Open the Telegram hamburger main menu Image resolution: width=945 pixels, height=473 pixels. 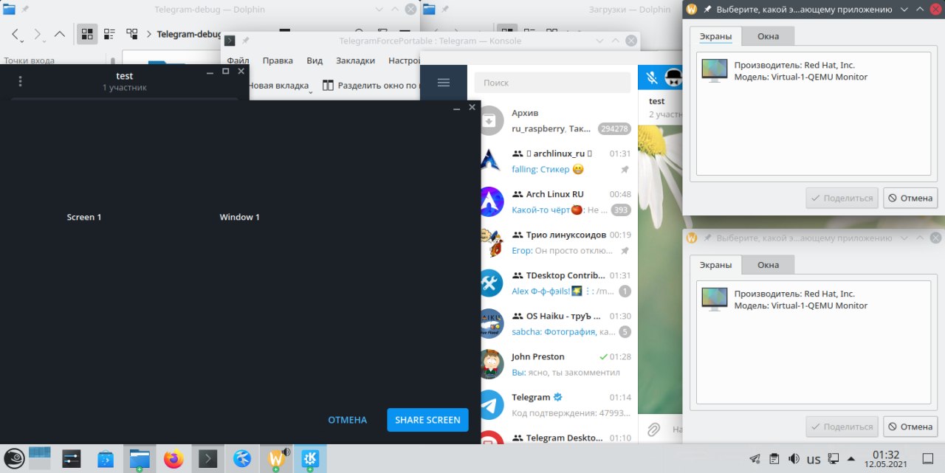[x=444, y=83]
